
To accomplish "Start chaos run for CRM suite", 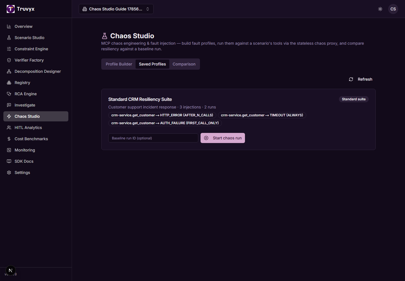I will tap(223, 138).
